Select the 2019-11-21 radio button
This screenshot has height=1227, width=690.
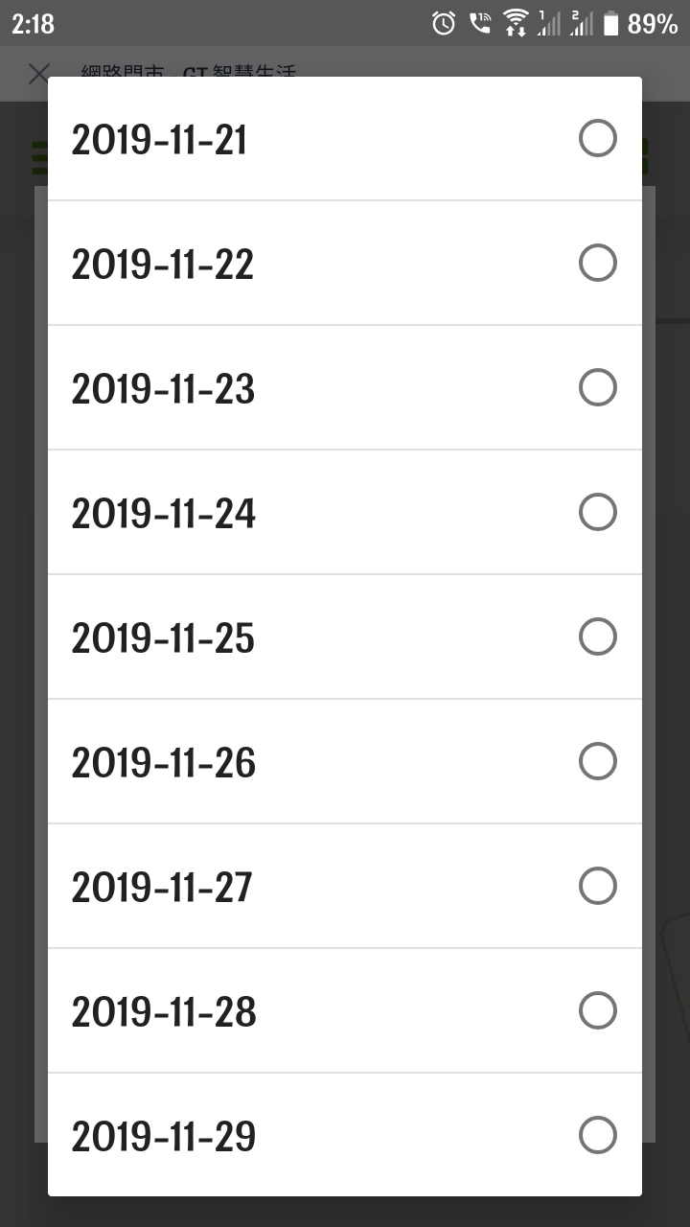[x=598, y=139]
